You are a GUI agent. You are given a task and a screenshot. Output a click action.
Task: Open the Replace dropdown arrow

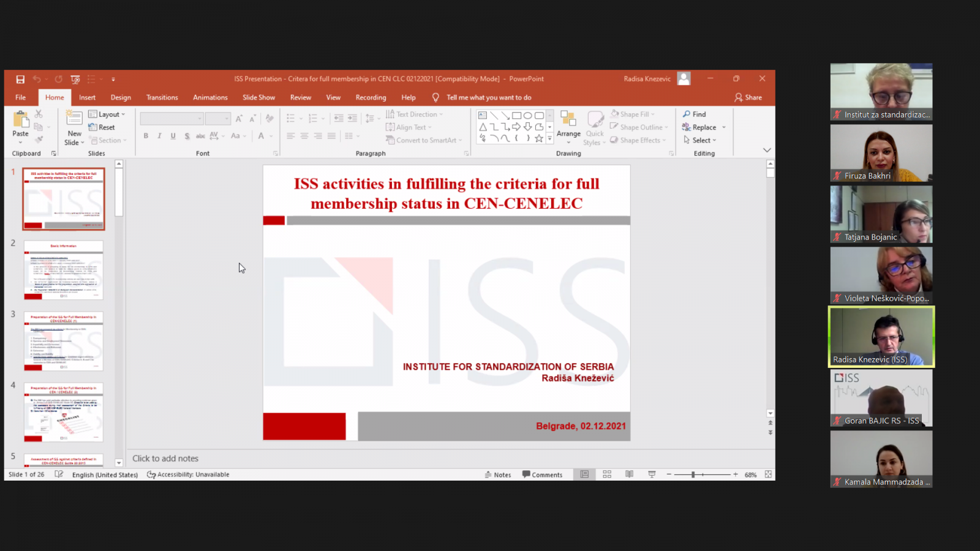click(x=724, y=127)
